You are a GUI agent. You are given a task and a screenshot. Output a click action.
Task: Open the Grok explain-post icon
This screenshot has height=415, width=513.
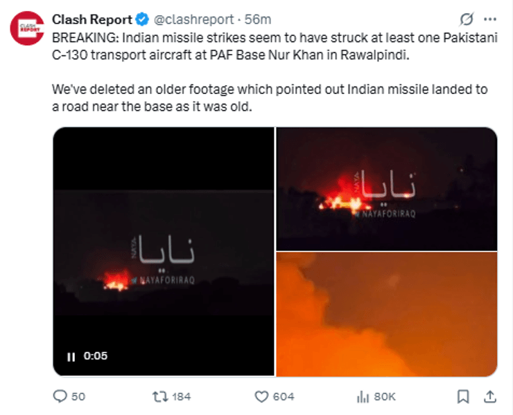click(467, 19)
